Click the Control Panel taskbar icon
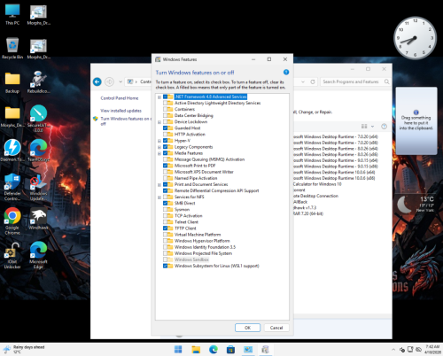This screenshot has height=356, width=443. [x=248, y=350]
